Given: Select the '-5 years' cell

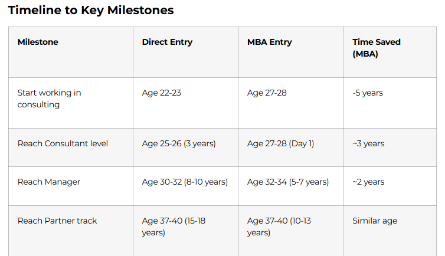Looking at the screenshot, I should [368, 93].
